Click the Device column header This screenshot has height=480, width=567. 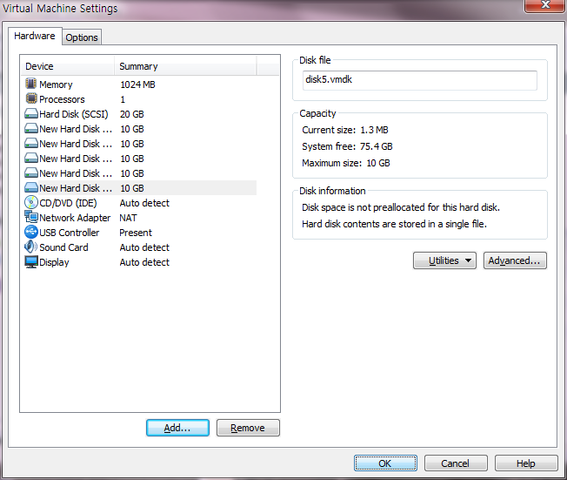pyautogui.click(x=67, y=66)
